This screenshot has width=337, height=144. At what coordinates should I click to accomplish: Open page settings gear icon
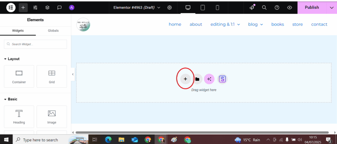(169, 8)
